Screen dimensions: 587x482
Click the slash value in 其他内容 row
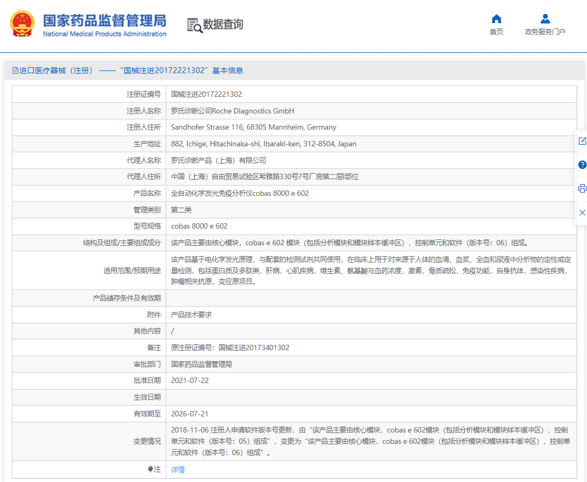173,331
